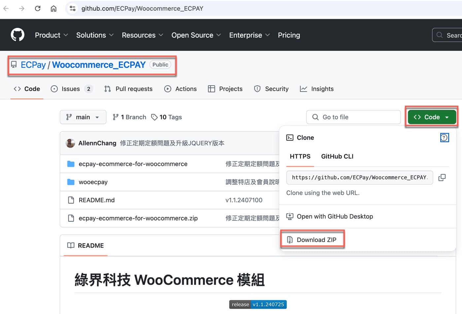462x314 pixels.
Task: Open the Insights tab
Action: 317,89
